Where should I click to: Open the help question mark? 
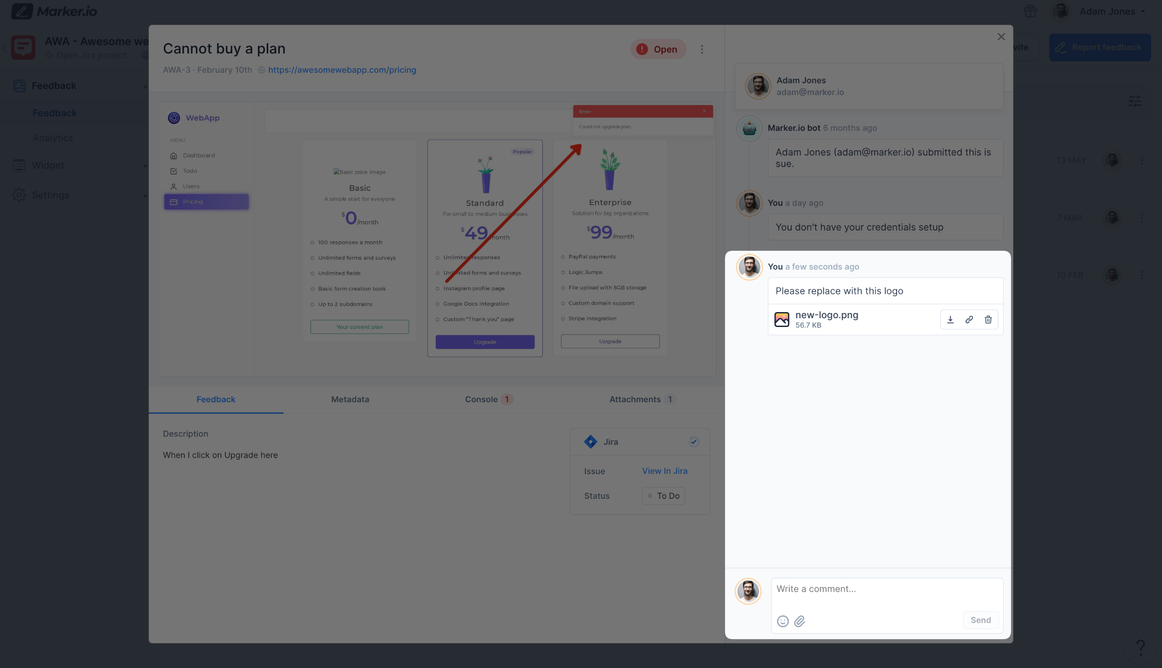pyautogui.click(x=1141, y=648)
